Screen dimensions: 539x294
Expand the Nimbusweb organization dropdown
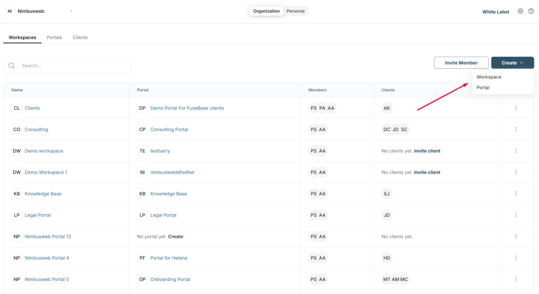click(x=71, y=12)
